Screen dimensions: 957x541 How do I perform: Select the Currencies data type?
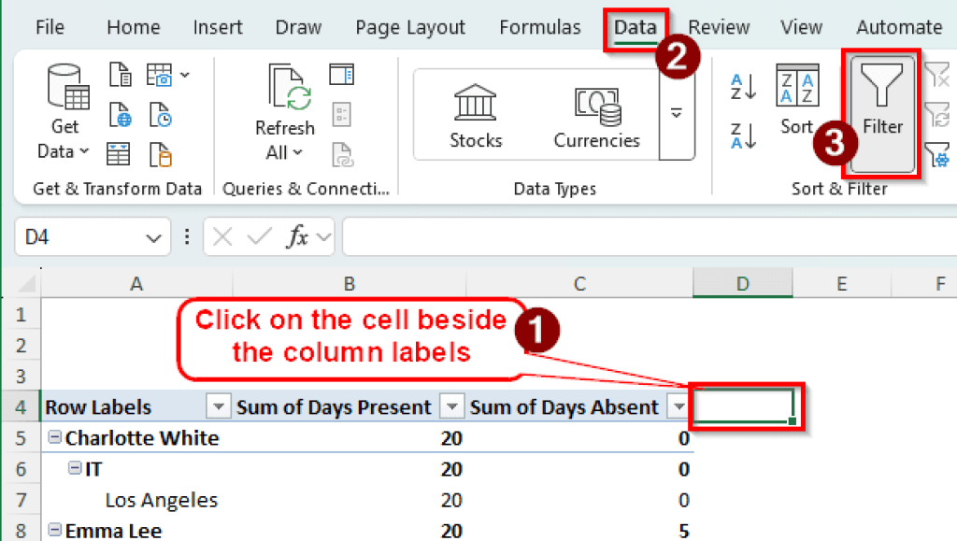pos(595,111)
